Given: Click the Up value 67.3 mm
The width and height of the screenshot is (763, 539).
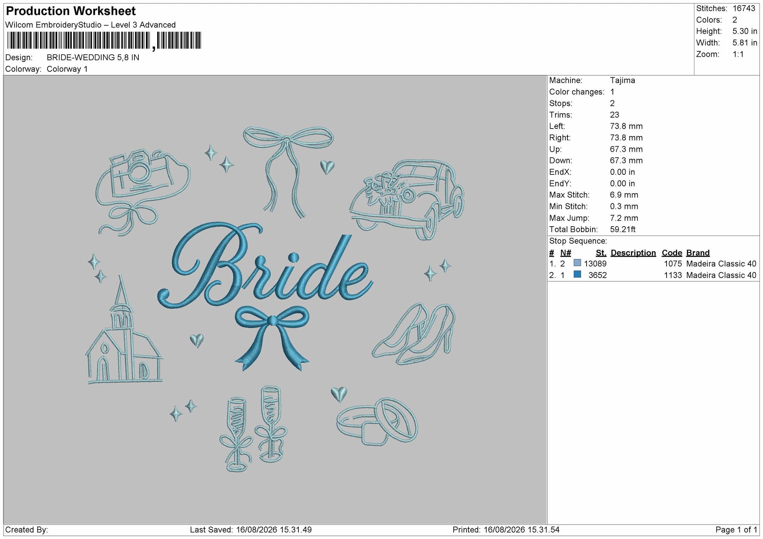Looking at the screenshot, I should point(626,149).
